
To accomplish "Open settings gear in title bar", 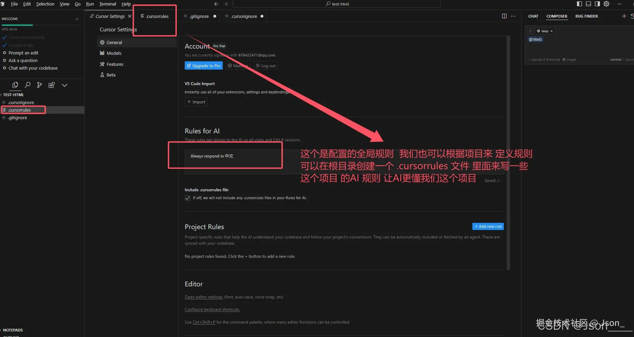I will pyautogui.click(x=606, y=4).
